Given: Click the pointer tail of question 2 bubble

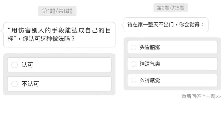Looking at the screenshot, I should tap(123, 25).
